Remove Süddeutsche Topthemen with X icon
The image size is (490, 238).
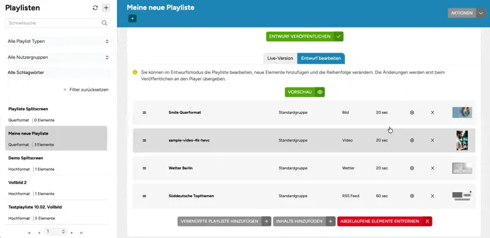tap(432, 196)
